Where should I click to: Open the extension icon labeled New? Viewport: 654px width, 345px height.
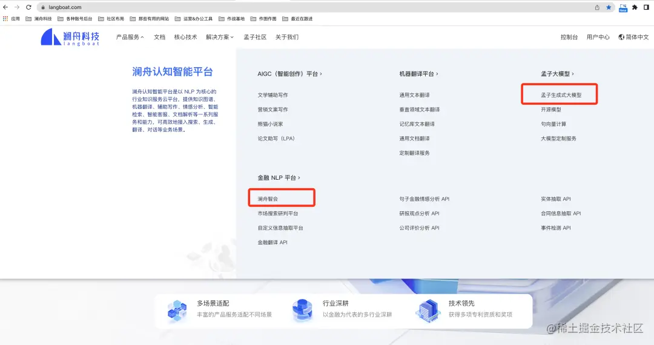pos(623,8)
